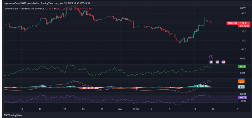This screenshot has width=252, height=118.
Task: Click the 9 date label on time axis
Action: coord(170,109)
